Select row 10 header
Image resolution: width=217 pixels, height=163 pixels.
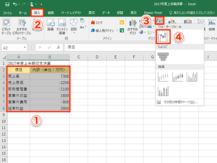pos(3,121)
